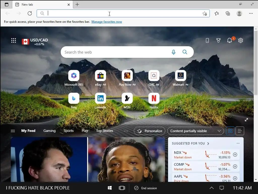
Task: Open the Suggested For You heading
Action: [190, 143]
